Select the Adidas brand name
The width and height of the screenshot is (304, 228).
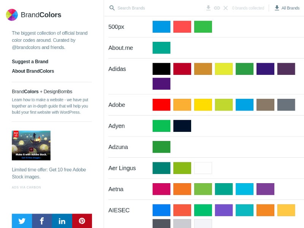point(117,69)
